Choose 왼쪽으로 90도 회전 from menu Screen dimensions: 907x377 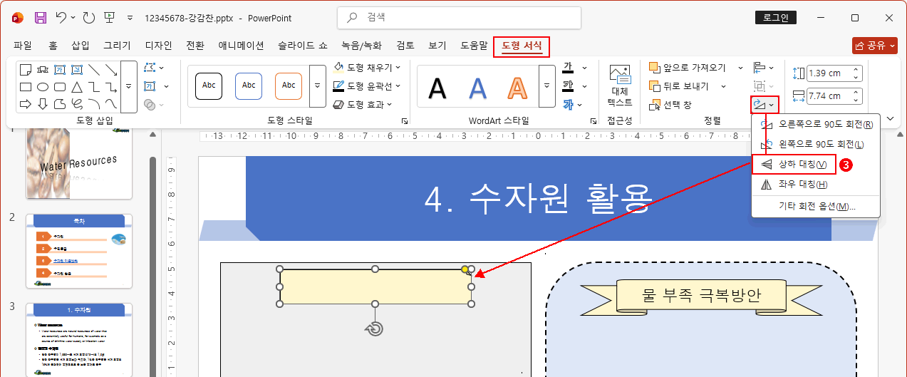(x=815, y=145)
